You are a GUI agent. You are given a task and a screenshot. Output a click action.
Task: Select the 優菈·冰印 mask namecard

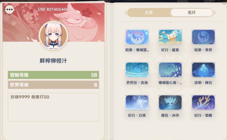(x=170, y=103)
